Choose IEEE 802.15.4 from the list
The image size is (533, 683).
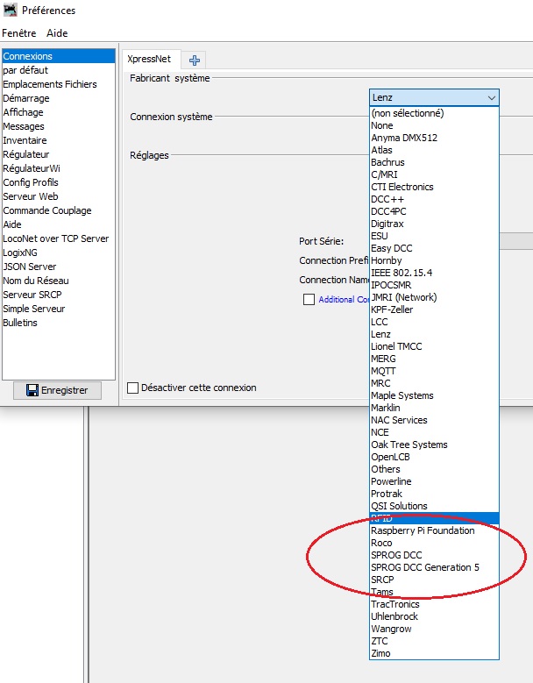point(434,273)
